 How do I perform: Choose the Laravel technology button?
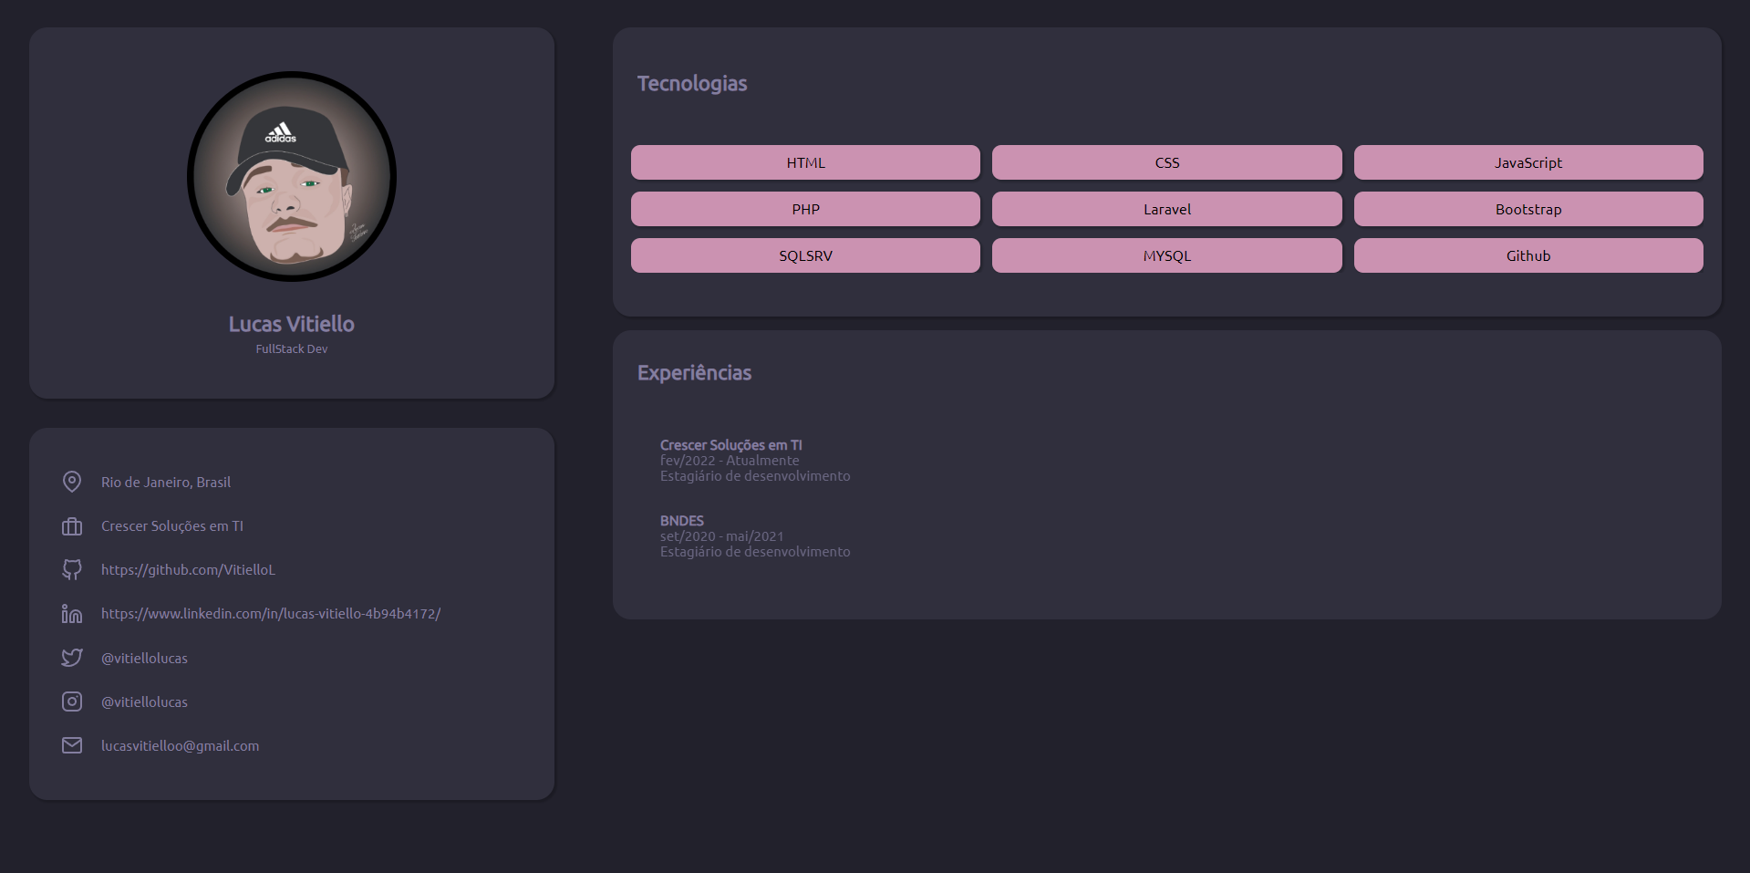point(1166,209)
